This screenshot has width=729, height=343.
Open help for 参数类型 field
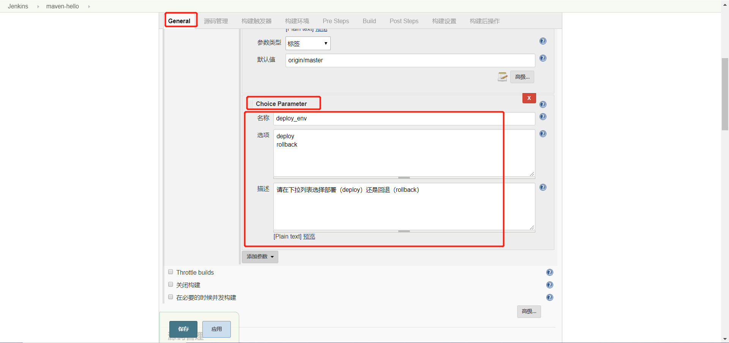pyautogui.click(x=543, y=41)
